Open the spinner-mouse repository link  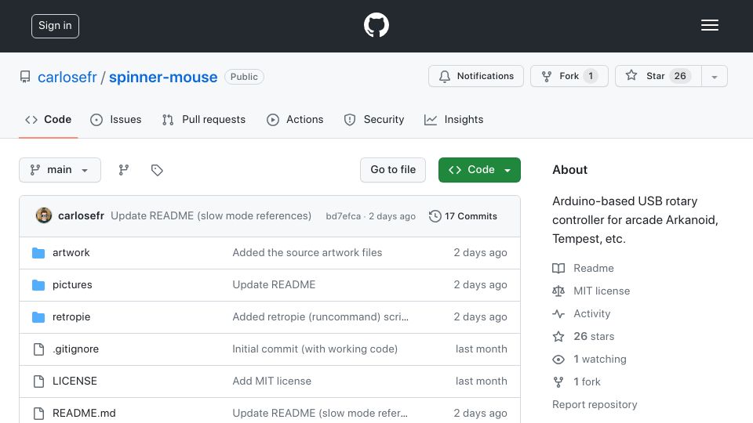163,77
